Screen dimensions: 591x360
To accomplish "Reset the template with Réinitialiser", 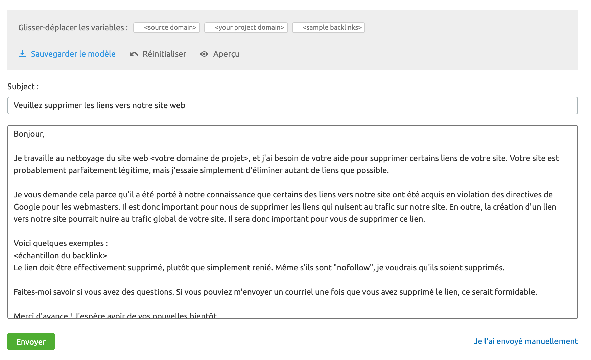I will (x=164, y=54).
